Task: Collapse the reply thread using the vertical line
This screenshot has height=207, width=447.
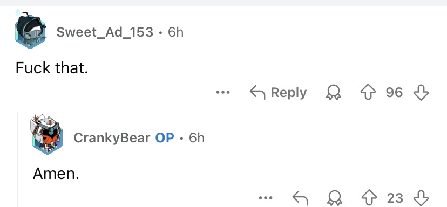Action: click(18, 160)
